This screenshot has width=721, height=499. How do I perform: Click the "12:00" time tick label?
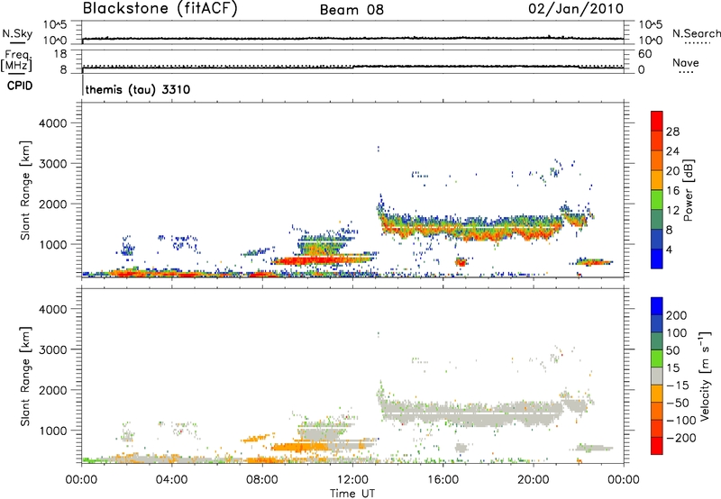click(352, 480)
